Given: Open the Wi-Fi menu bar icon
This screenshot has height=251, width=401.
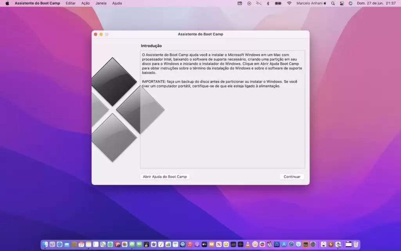Looking at the screenshot, I should (x=289, y=3).
